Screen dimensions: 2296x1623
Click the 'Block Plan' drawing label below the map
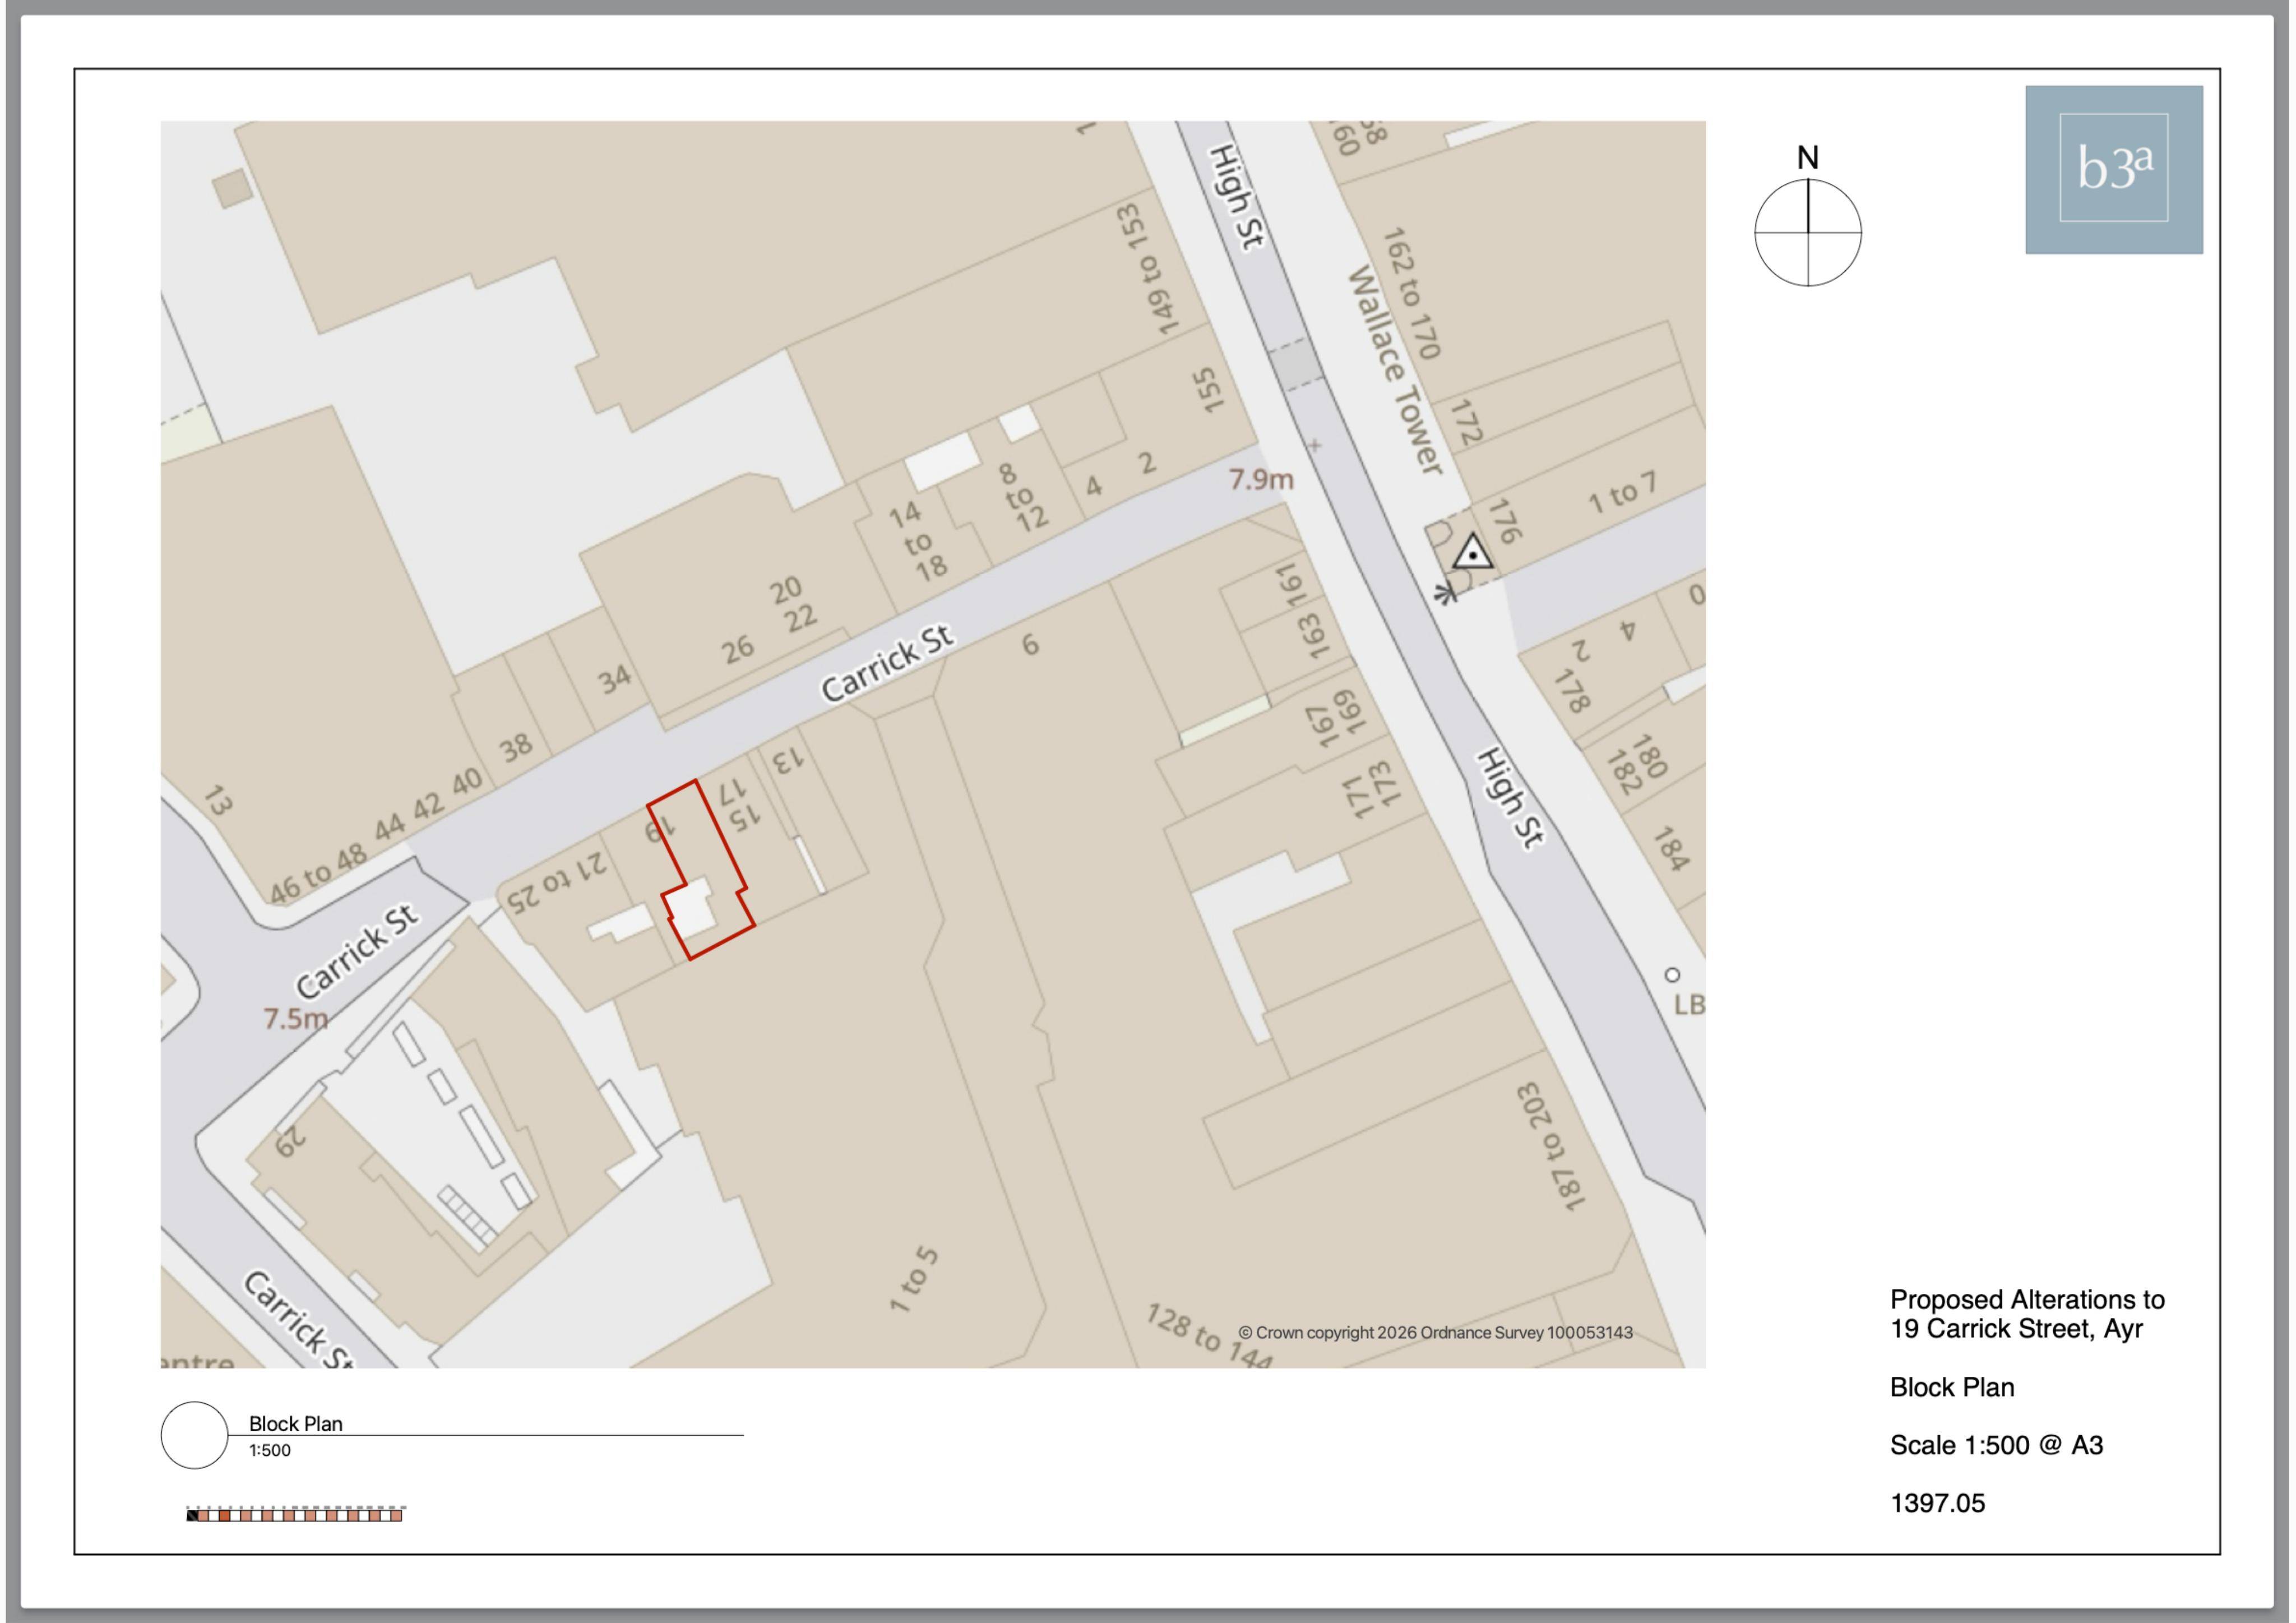[295, 1423]
